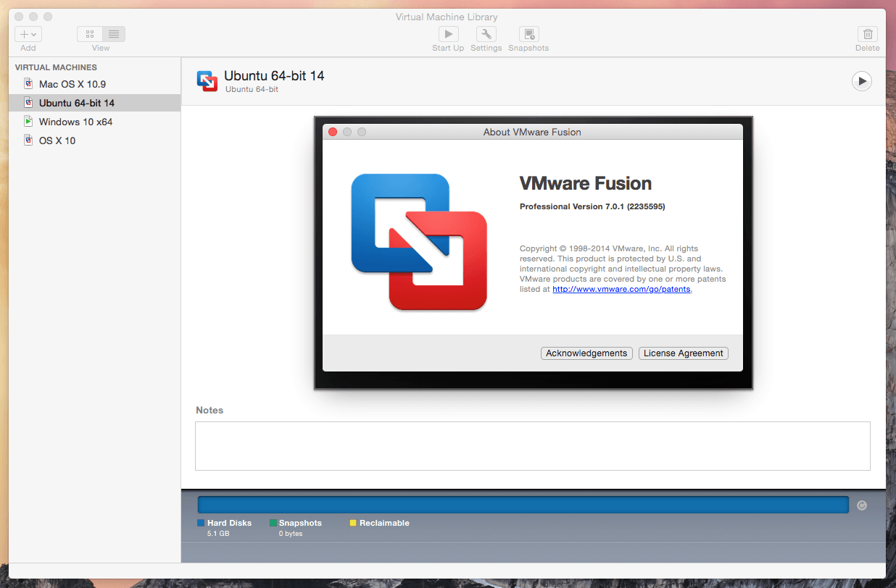
Task: Click the Professional Version 7.0.1 text
Action: pos(592,206)
